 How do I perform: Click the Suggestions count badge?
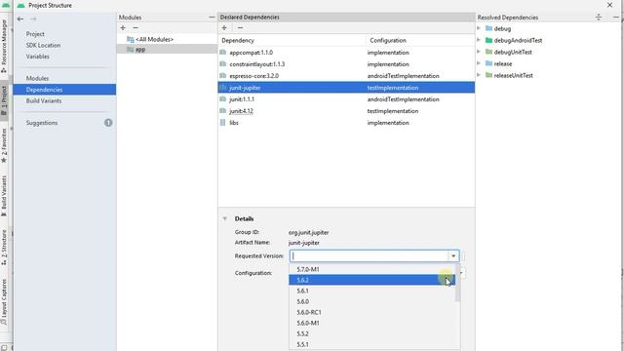[x=108, y=123]
